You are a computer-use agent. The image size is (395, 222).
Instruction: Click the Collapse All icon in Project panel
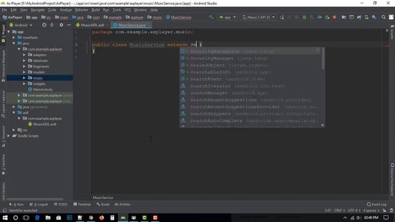(x=52, y=25)
